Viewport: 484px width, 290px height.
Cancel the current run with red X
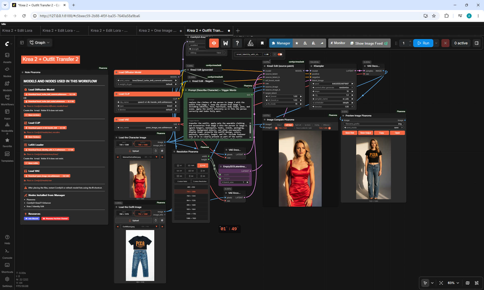click(x=445, y=43)
